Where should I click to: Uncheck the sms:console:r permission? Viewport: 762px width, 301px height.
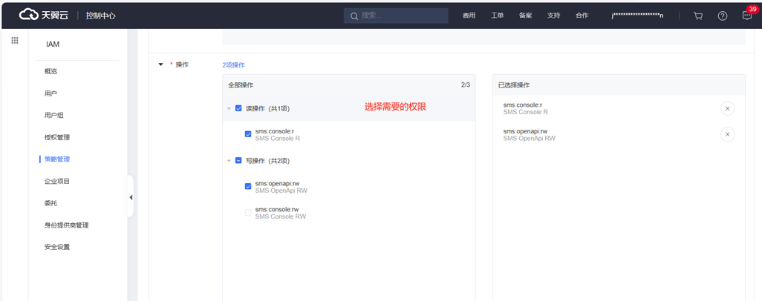pos(248,135)
